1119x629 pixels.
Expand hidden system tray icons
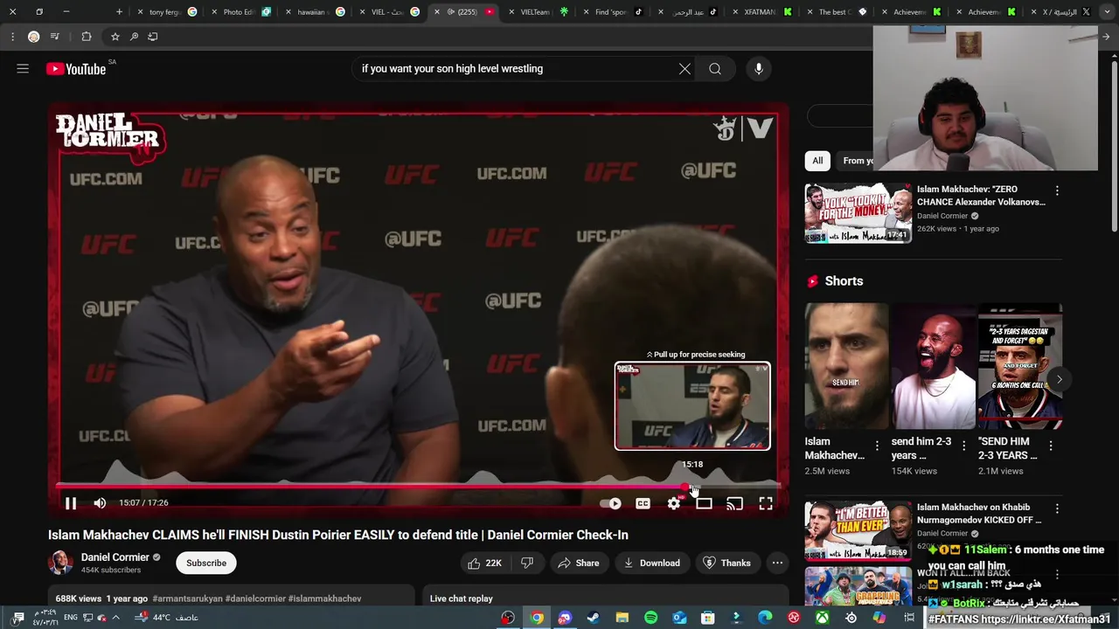(x=115, y=618)
